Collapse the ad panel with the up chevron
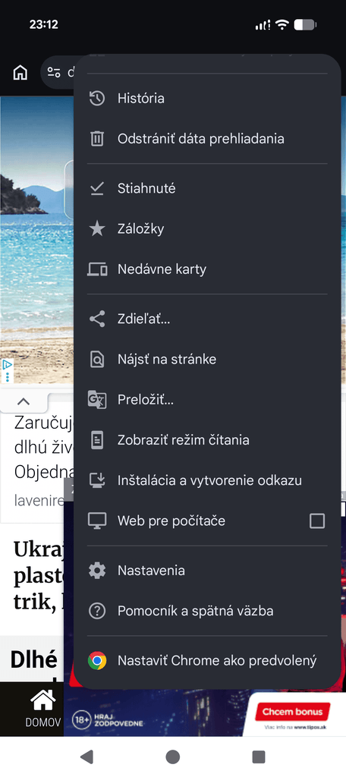The image size is (346, 777). (24, 401)
